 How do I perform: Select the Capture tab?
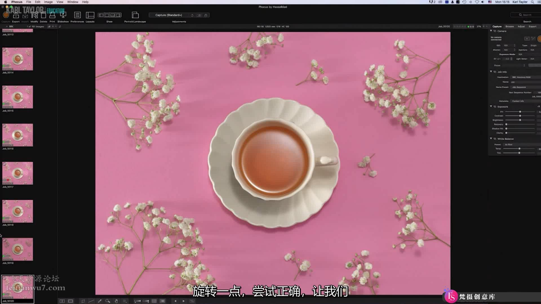[497, 26]
